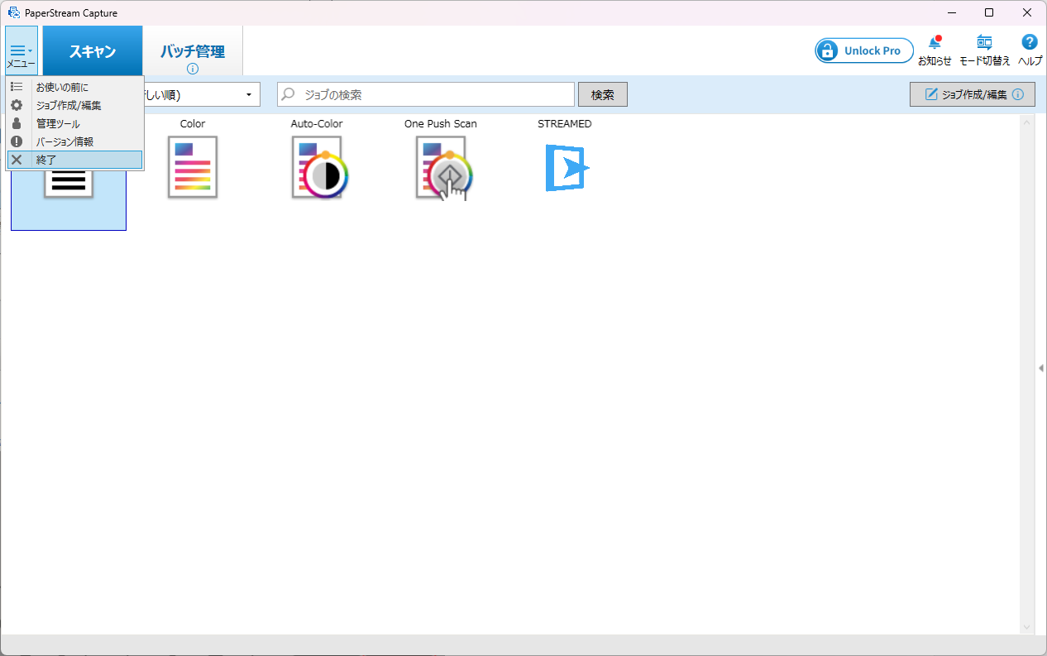Open the お知らせ notifications bell
1047x656 pixels.
[x=935, y=44]
